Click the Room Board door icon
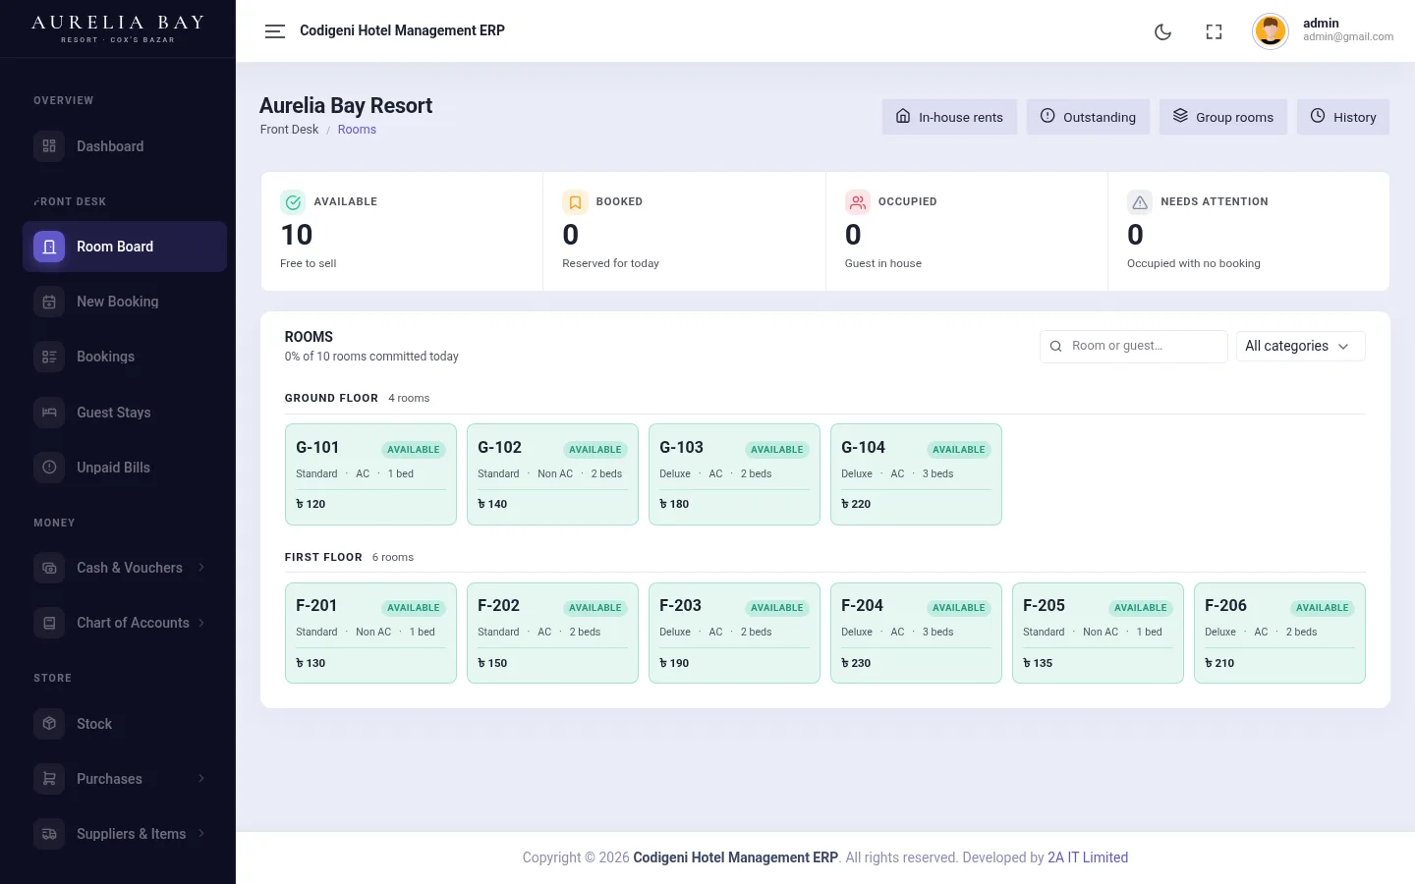The height and width of the screenshot is (884, 1415). click(49, 247)
